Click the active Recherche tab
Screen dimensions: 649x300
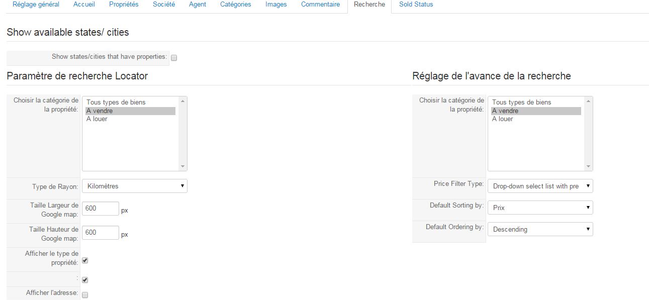(x=369, y=5)
